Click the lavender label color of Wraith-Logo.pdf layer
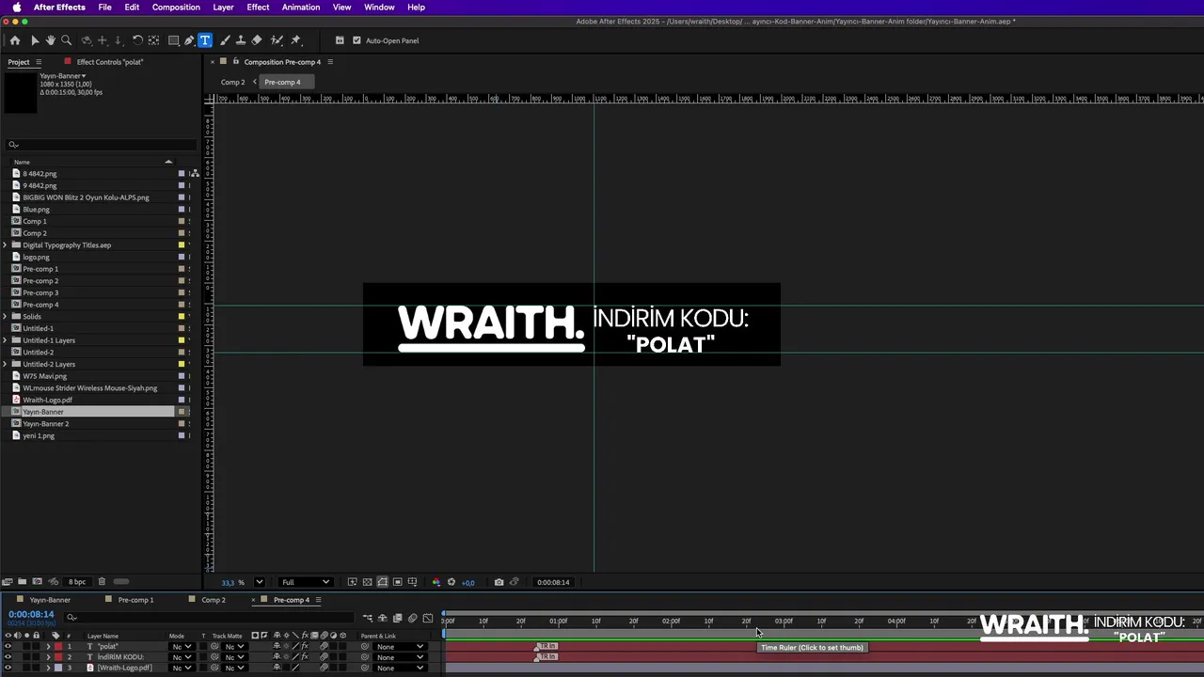The width and height of the screenshot is (1204, 677). click(57, 668)
